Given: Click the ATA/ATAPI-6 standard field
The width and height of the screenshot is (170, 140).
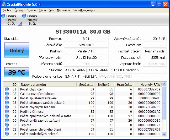Looking at the screenshot, I should [115, 70].
